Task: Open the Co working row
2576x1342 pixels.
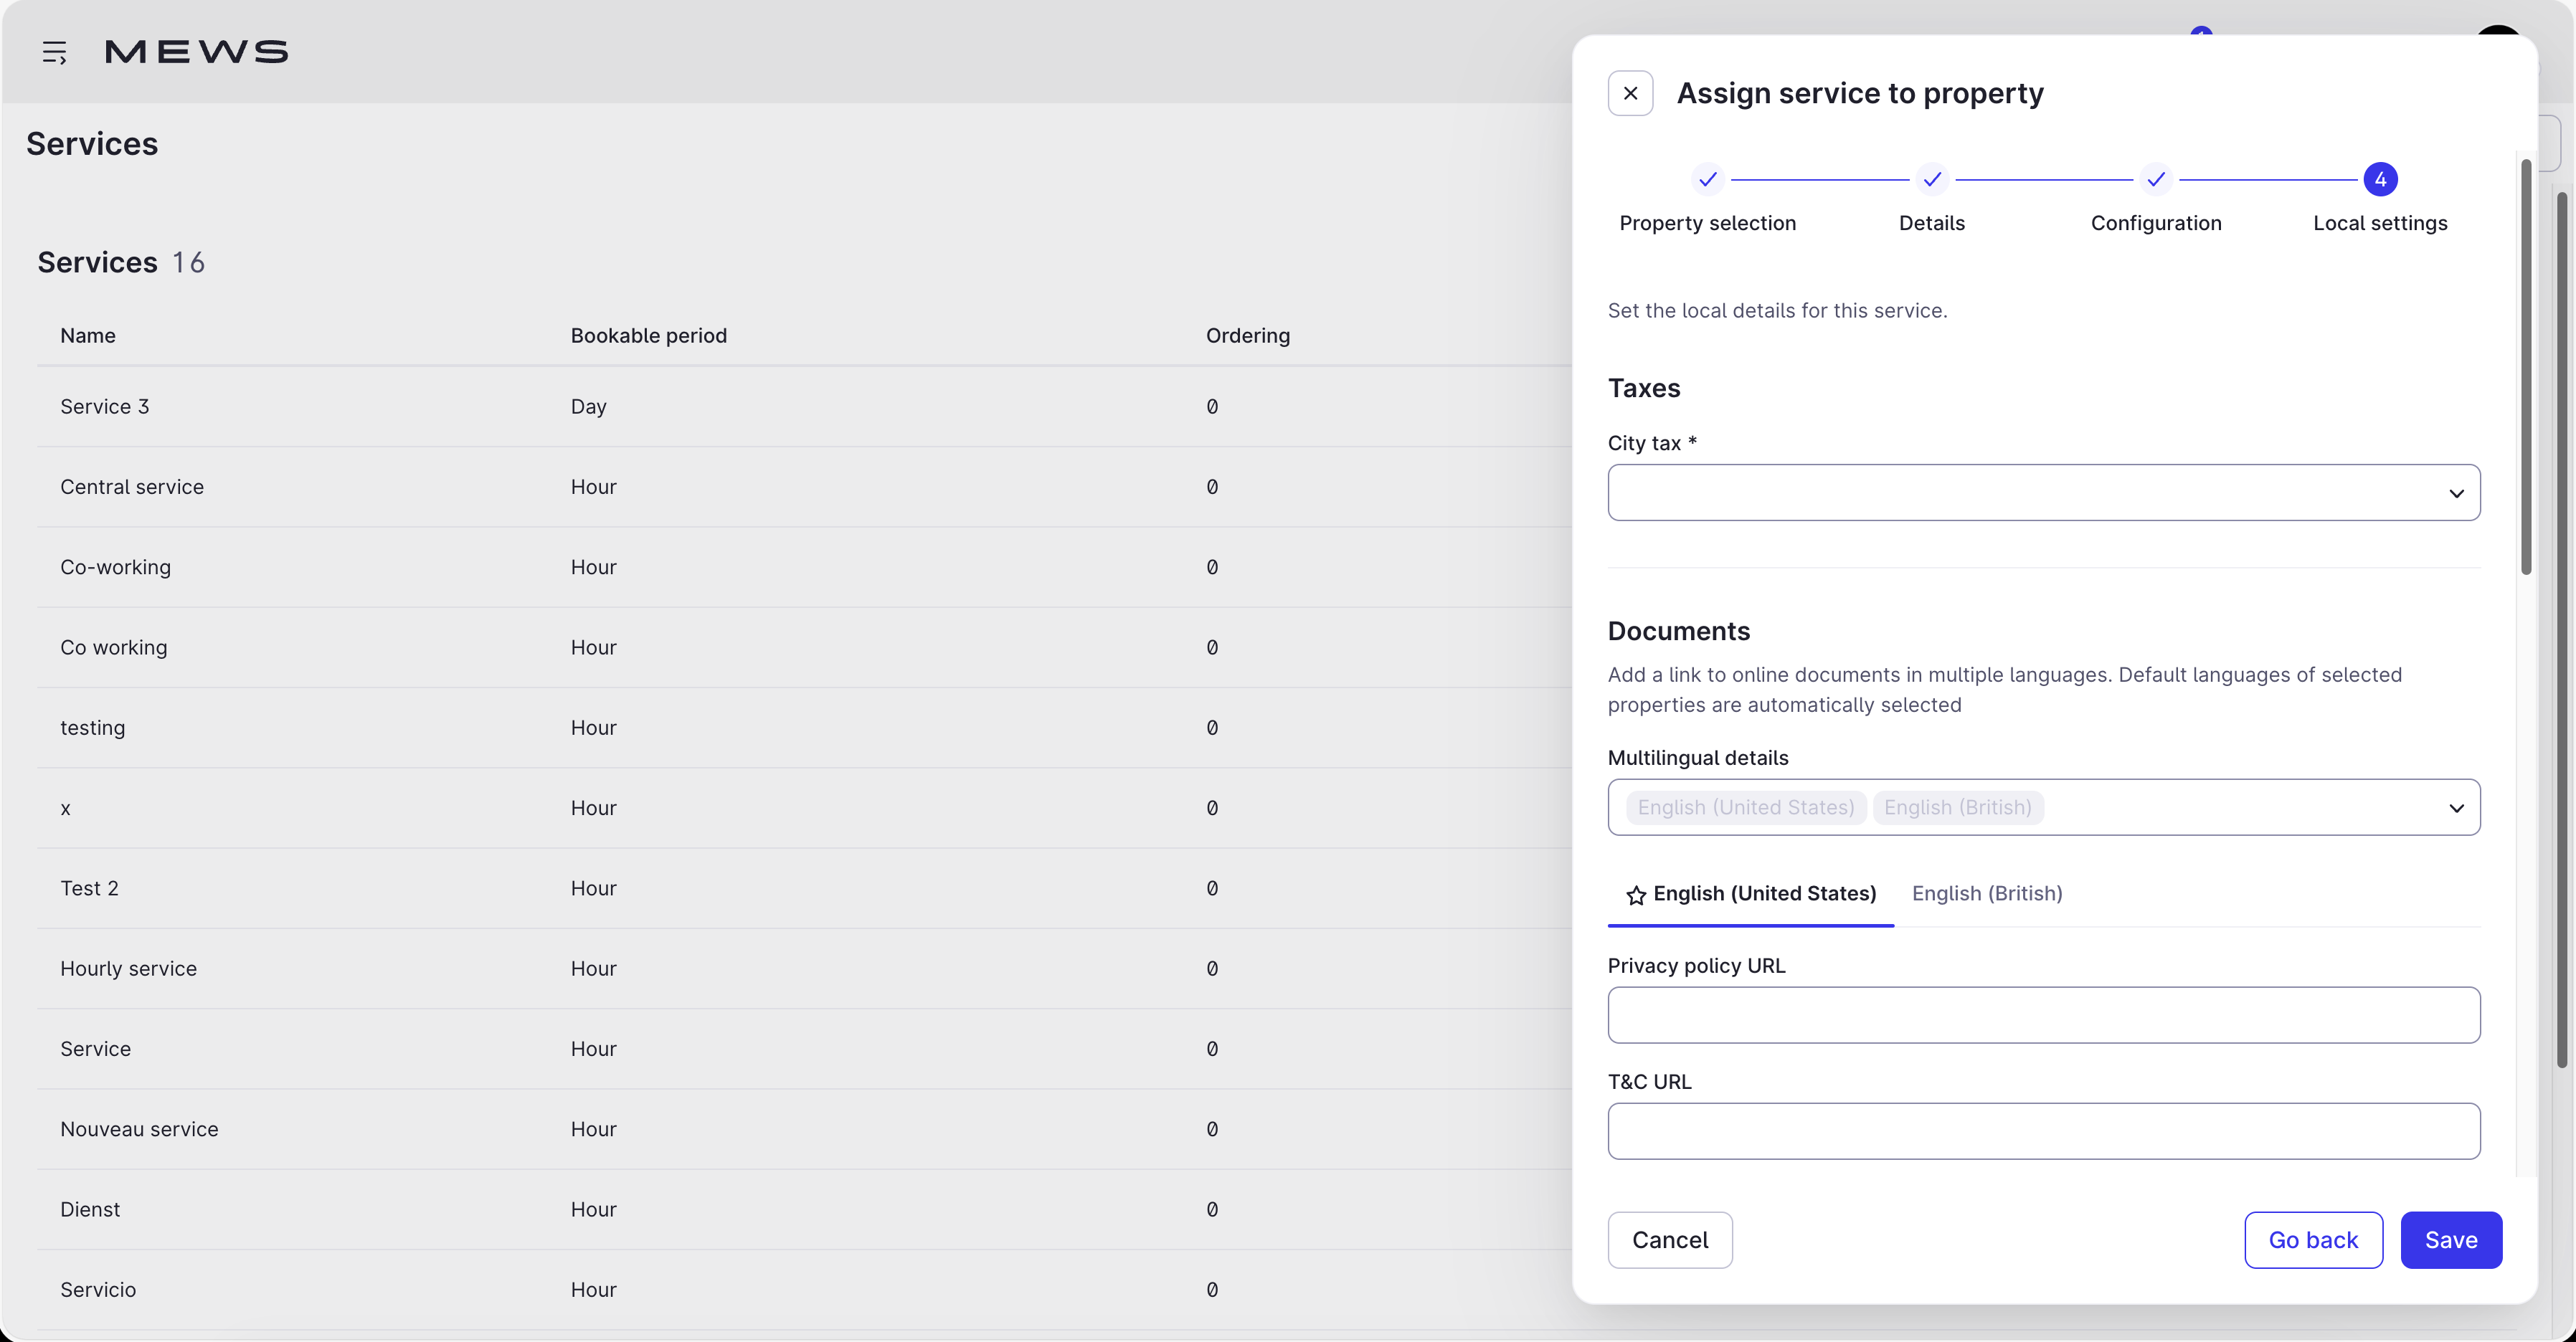Action: click(x=804, y=647)
